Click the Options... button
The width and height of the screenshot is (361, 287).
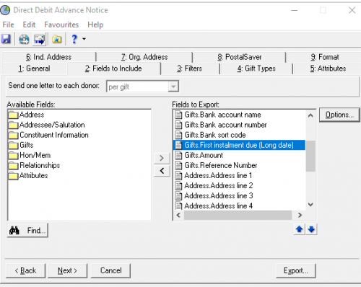point(339,115)
